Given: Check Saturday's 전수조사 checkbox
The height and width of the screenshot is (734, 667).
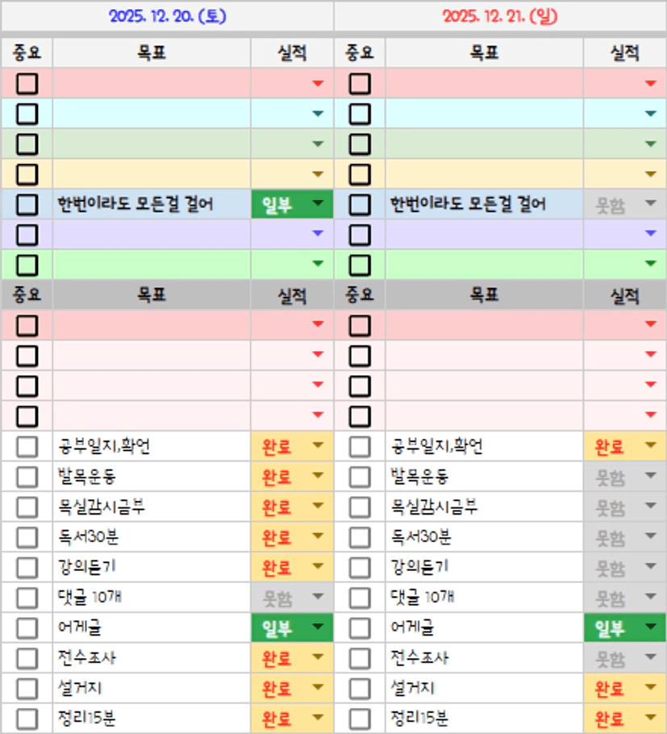Looking at the screenshot, I should (x=27, y=658).
